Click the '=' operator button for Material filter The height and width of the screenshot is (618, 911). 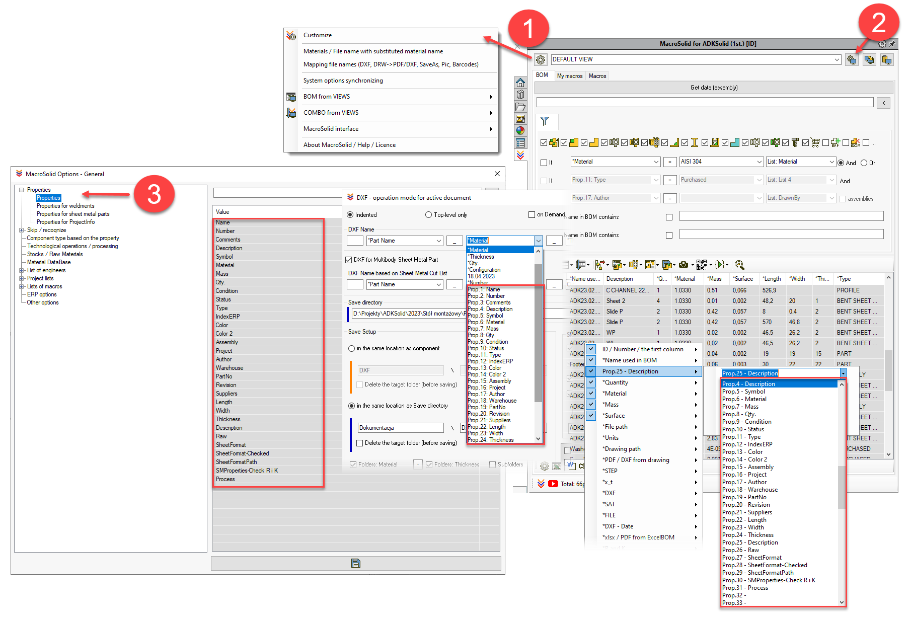coord(670,162)
